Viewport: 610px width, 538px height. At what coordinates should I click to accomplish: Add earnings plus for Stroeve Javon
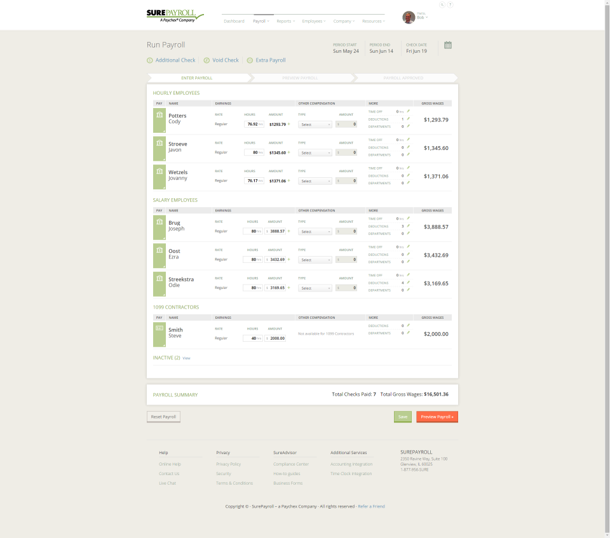point(289,152)
